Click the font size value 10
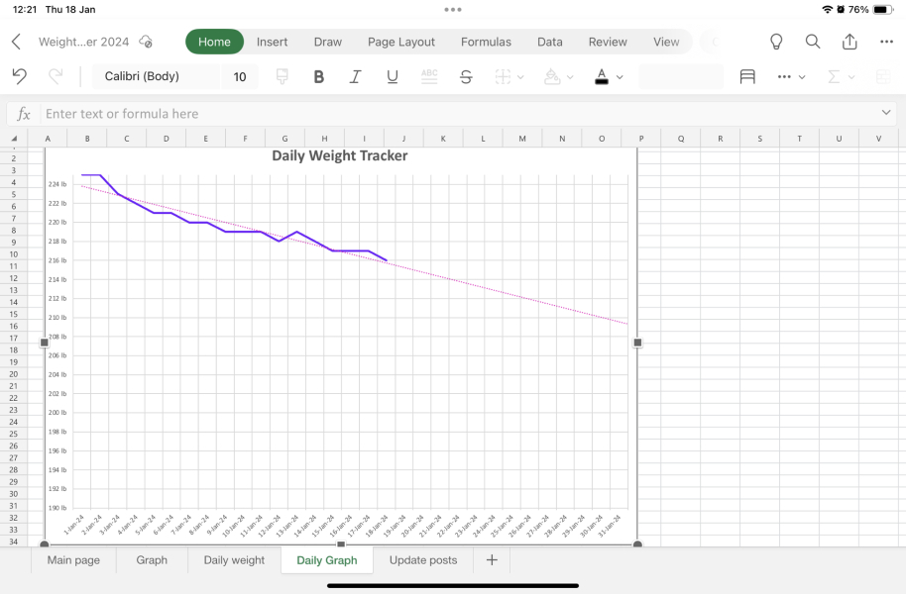The image size is (906, 594). pyautogui.click(x=238, y=75)
